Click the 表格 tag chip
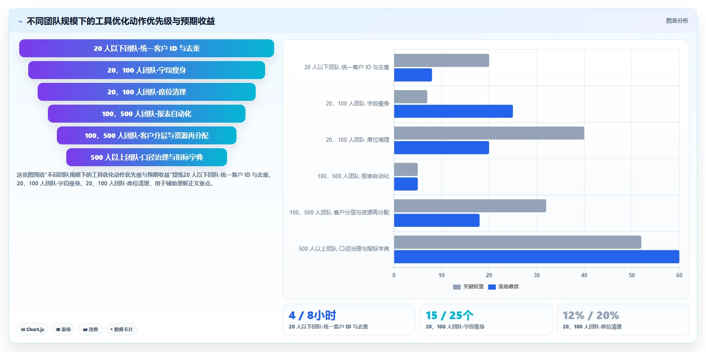 tap(63, 329)
